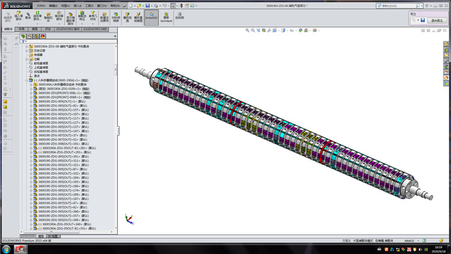Click the ConfigurationManager tab icon
Viewport: 451px width, 254px height.
point(37,36)
